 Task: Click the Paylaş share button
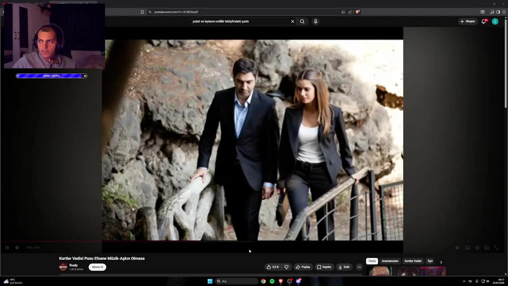(x=303, y=267)
